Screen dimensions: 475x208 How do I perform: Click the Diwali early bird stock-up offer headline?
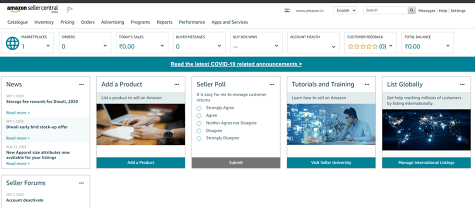pyautogui.click(x=37, y=127)
